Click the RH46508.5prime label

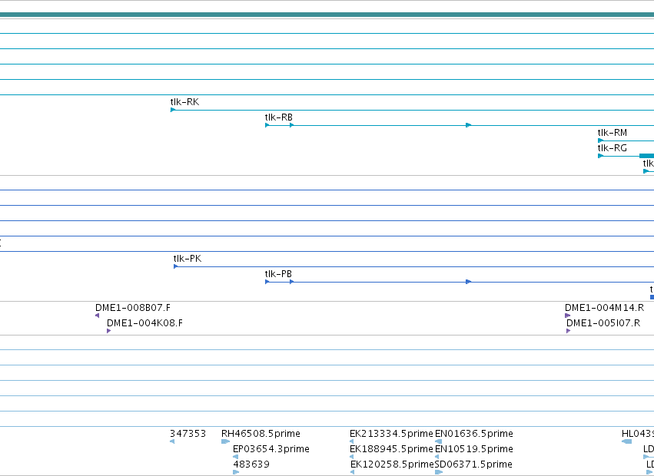pos(261,434)
